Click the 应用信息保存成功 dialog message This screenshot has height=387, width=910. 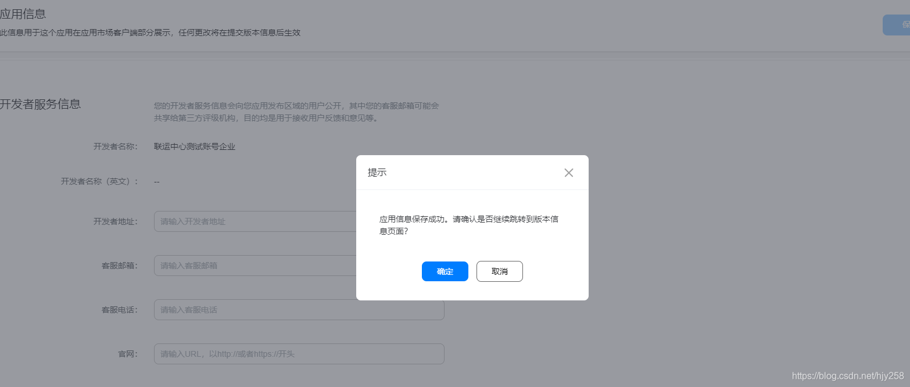(x=469, y=225)
